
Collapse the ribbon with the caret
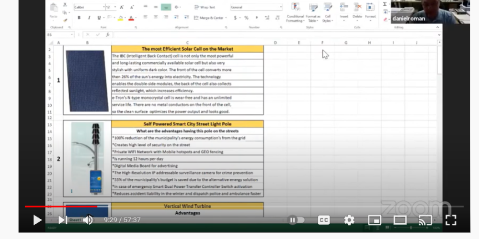[x=437, y=27]
